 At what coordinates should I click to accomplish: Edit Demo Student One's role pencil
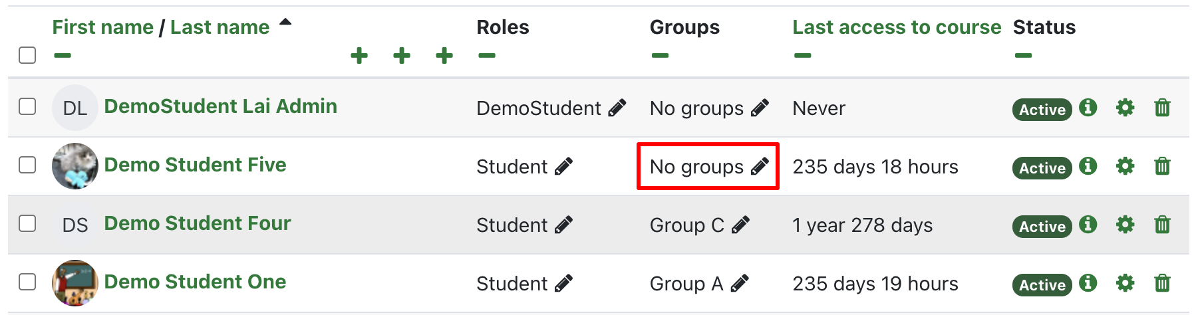pos(563,283)
